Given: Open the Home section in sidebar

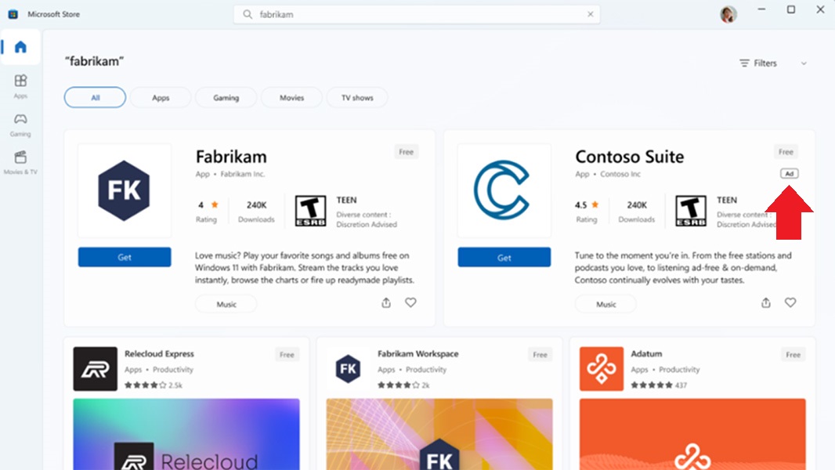Looking at the screenshot, I should pyautogui.click(x=20, y=47).
